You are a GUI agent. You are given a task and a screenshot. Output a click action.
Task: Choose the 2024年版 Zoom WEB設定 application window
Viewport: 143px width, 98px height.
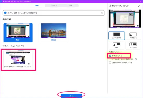18,60
